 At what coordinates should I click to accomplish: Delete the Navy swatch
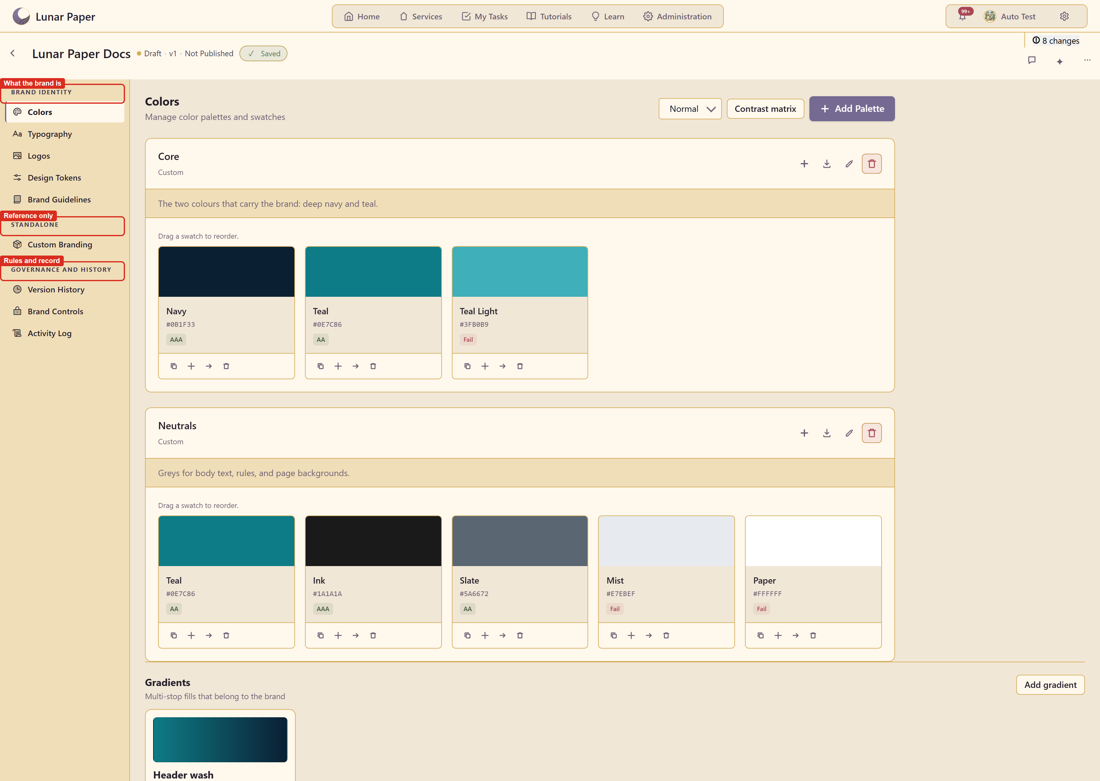point(226,366)
